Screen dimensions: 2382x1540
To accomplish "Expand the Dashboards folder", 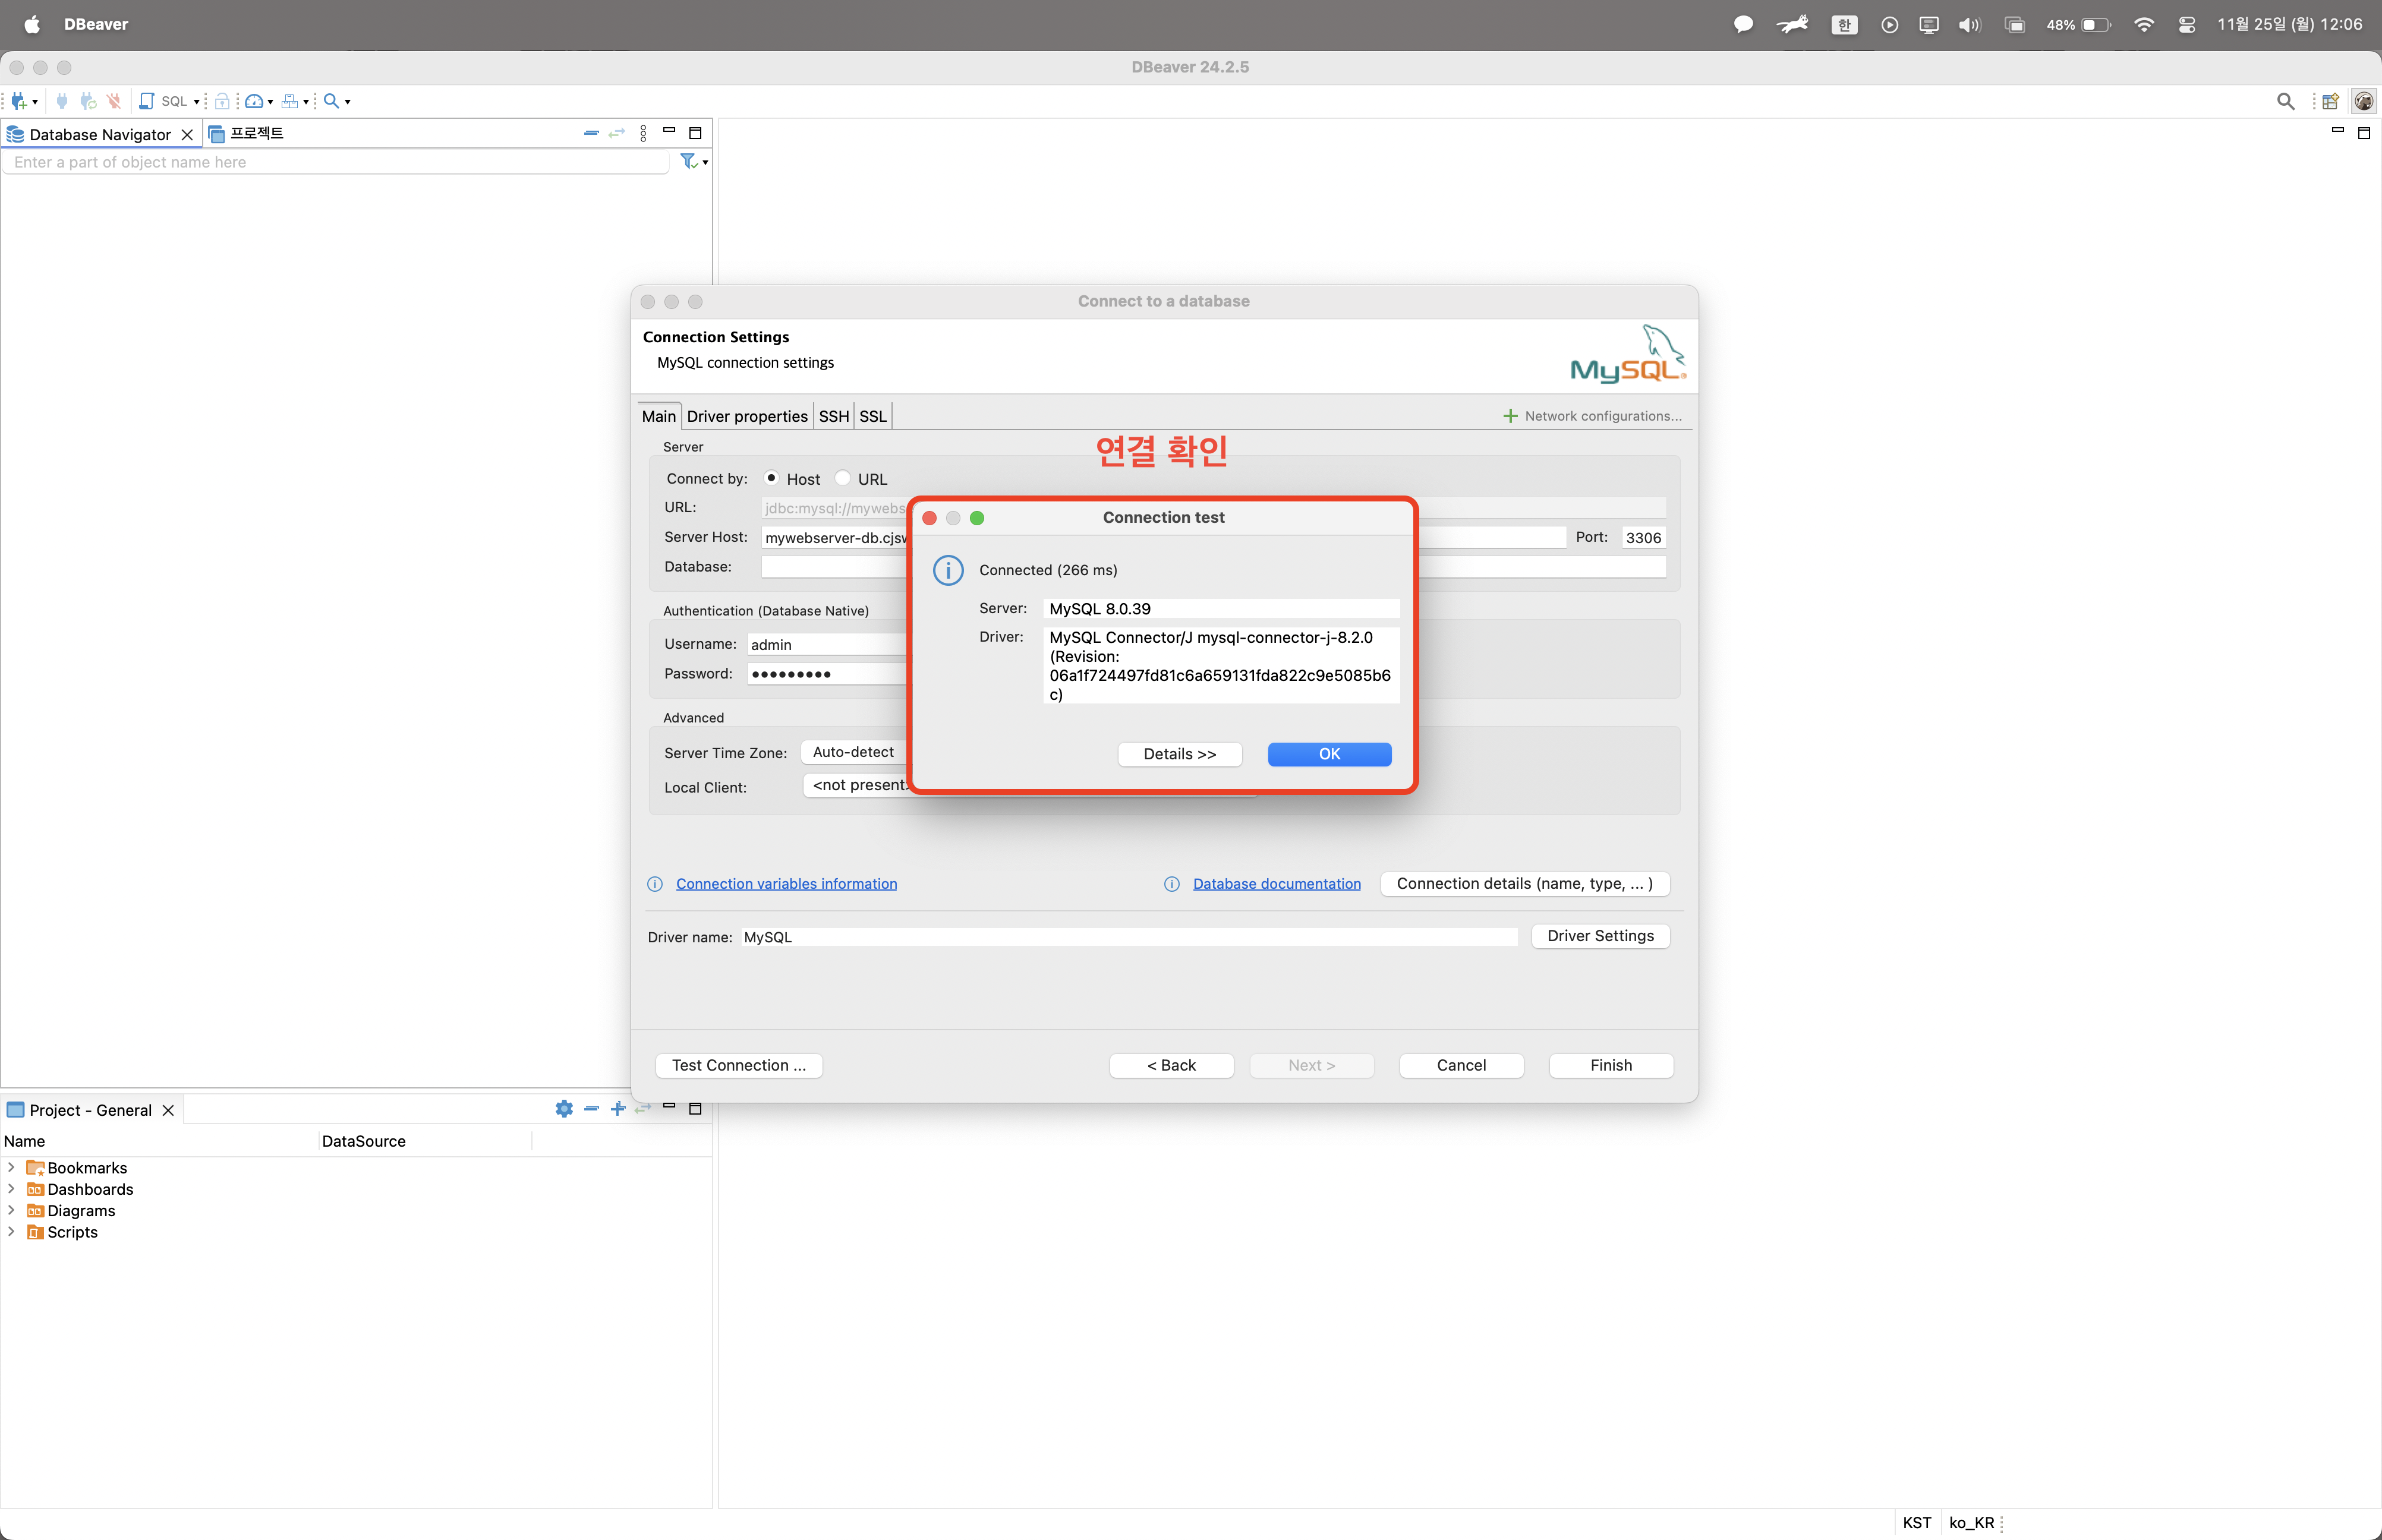I will [11, 1189].
